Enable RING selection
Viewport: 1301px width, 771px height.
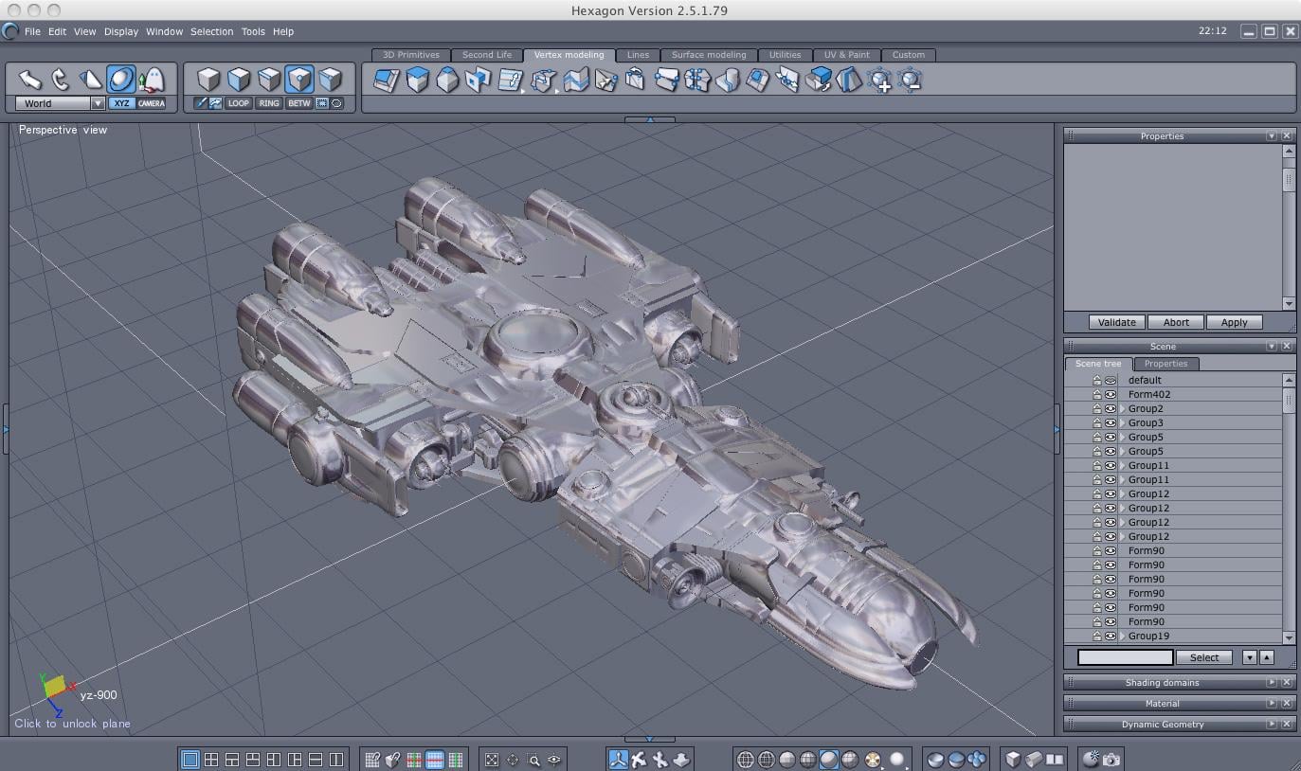pos(269,103)
